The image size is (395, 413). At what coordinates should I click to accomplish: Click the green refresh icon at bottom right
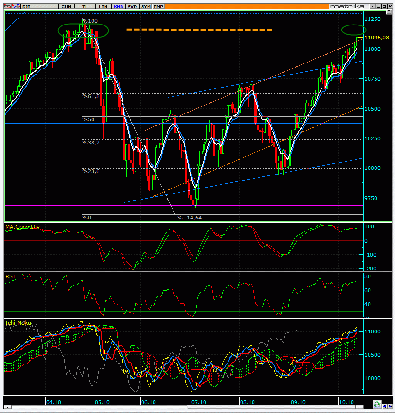tap(377, 405)
